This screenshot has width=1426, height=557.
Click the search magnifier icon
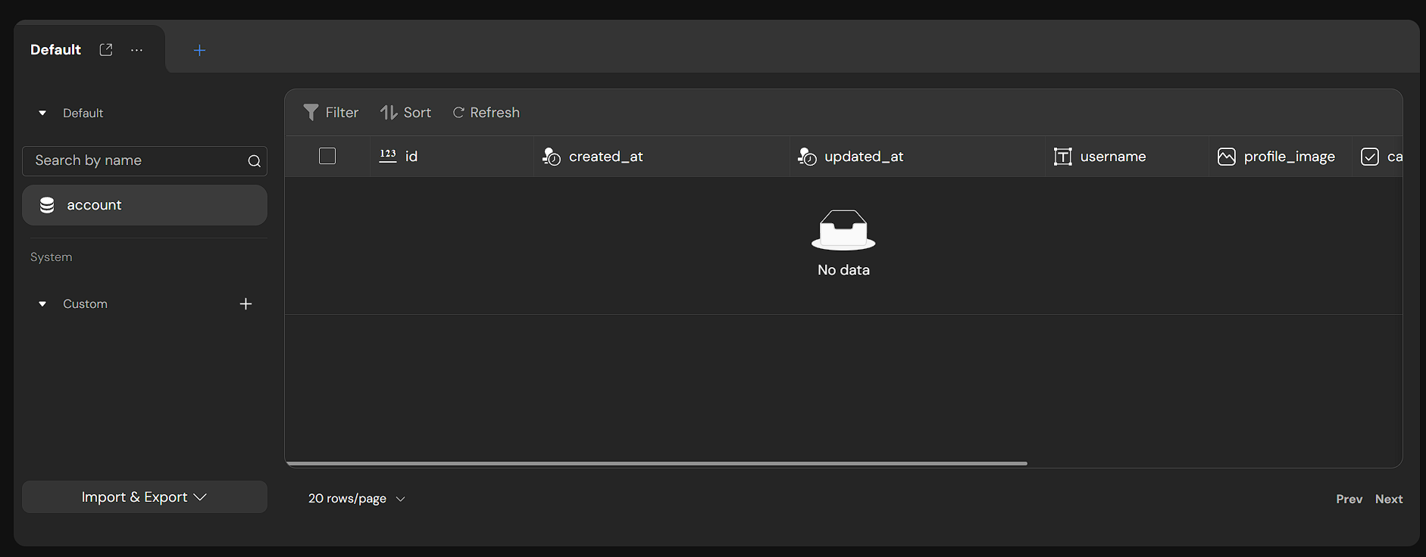click(254, 161)
